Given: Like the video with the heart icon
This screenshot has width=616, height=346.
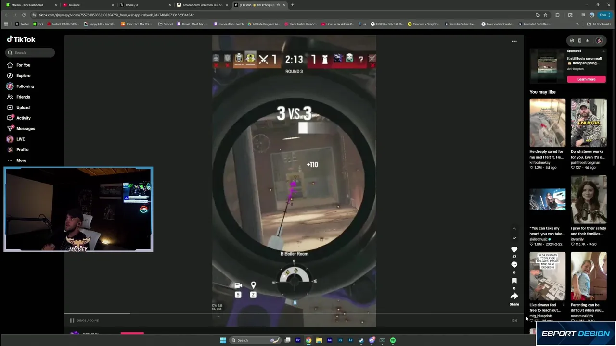Looking at the screenshot, I should coord(514,249).
